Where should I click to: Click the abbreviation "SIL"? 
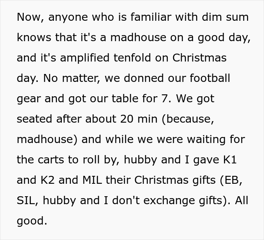(x=26, y=200)
